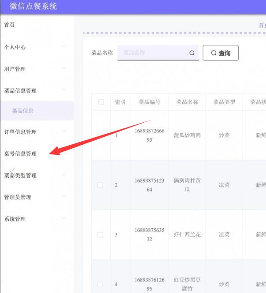Click the 管理员管理 menu label
The image size is (266, 293).
18,197
